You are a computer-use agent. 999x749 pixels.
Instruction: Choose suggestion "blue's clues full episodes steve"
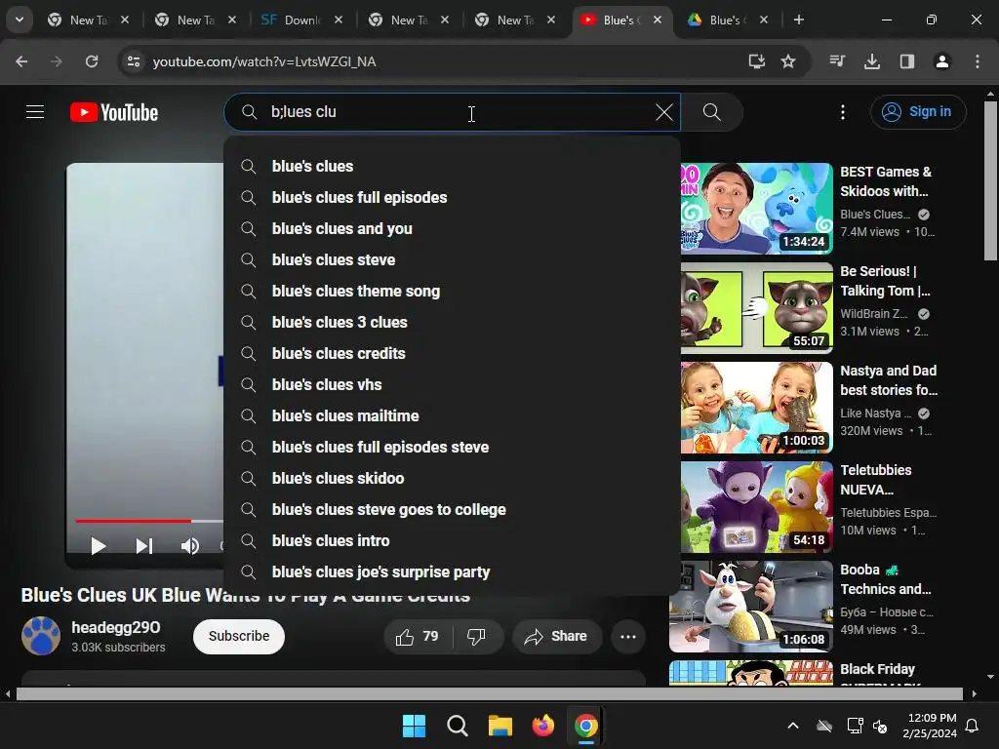453,447
